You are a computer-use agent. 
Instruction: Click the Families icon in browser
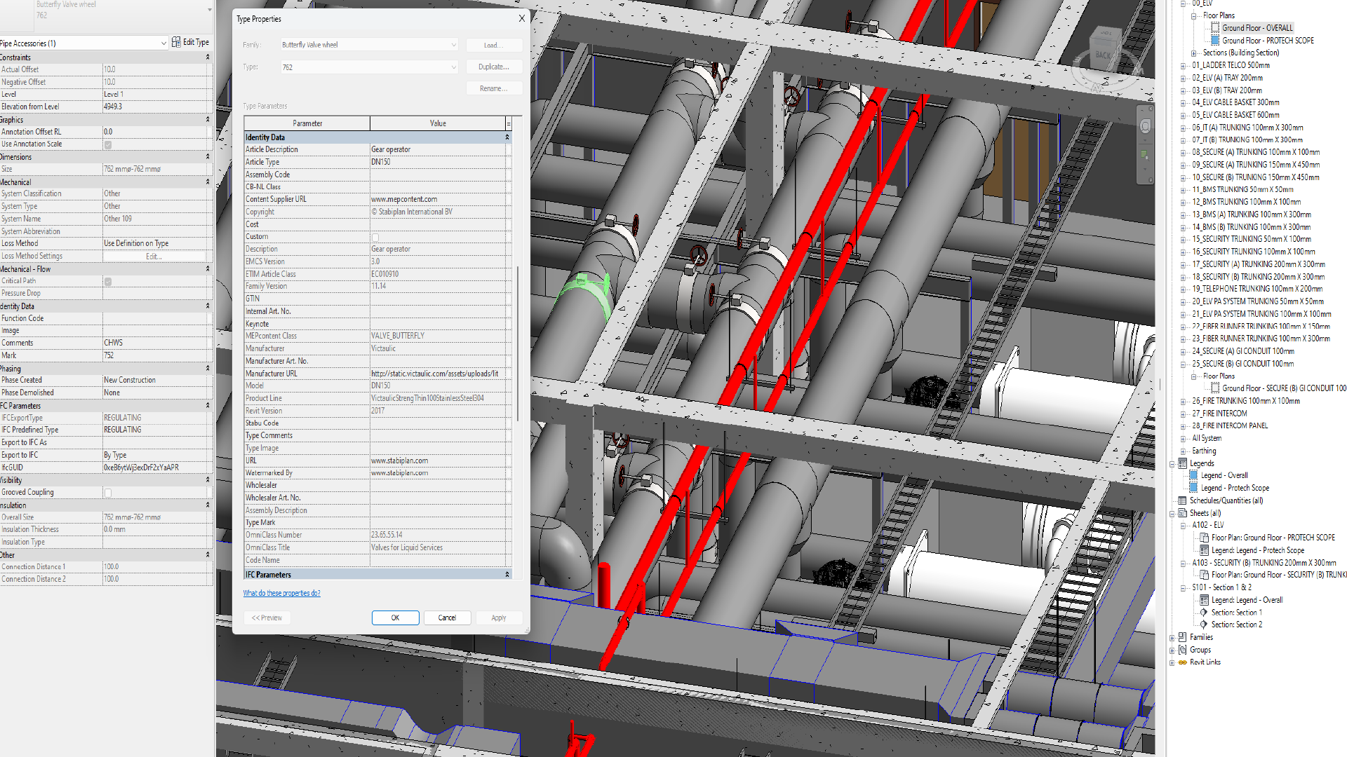point(1183,637)
